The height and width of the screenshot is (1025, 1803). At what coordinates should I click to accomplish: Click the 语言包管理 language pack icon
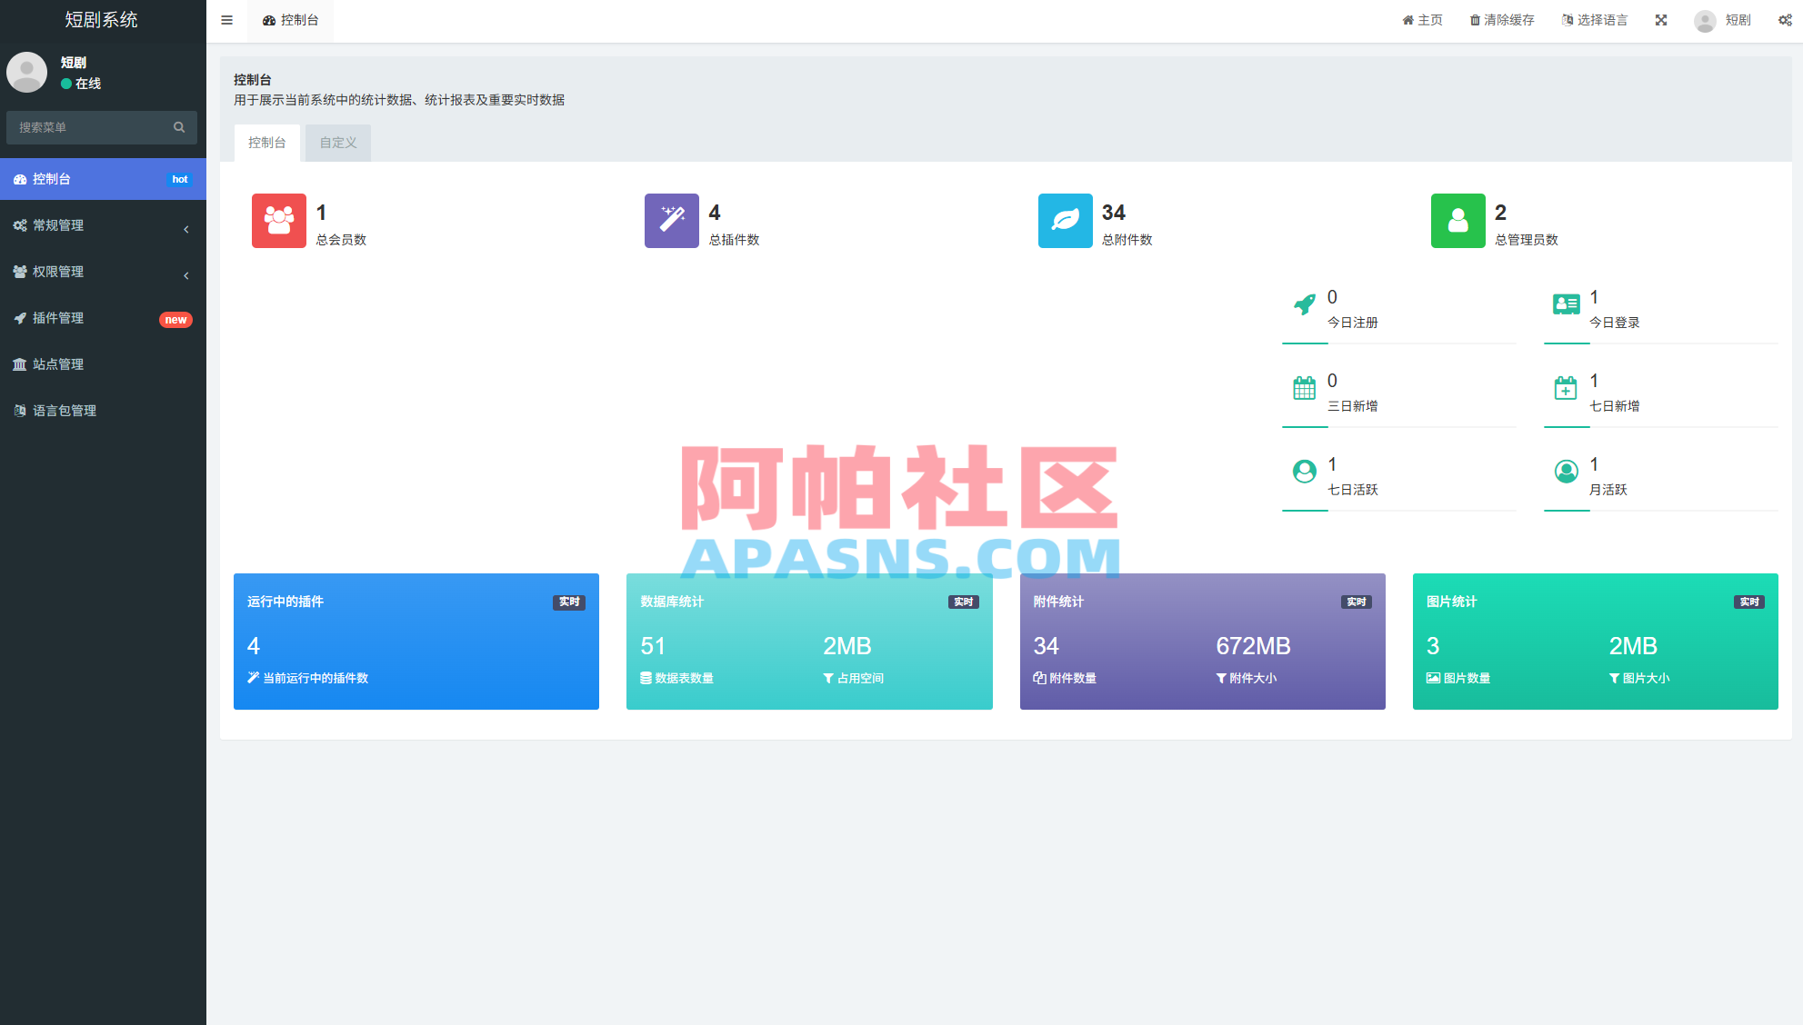click(20, 410)
